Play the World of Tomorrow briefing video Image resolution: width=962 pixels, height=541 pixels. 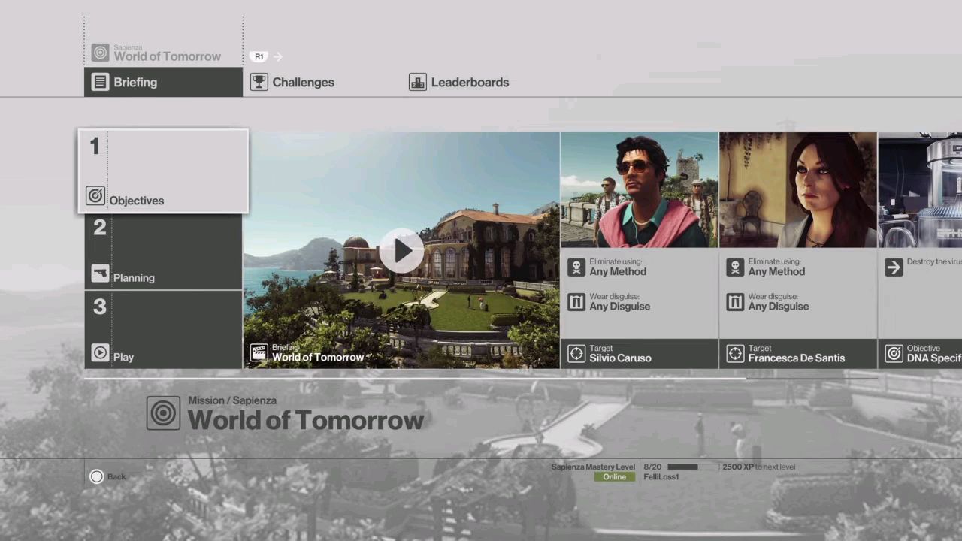coord(401,250)
